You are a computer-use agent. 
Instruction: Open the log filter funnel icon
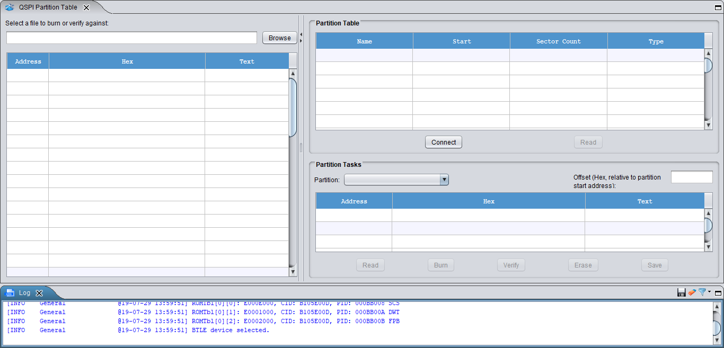pyautogui.click(x=702, y=292)
